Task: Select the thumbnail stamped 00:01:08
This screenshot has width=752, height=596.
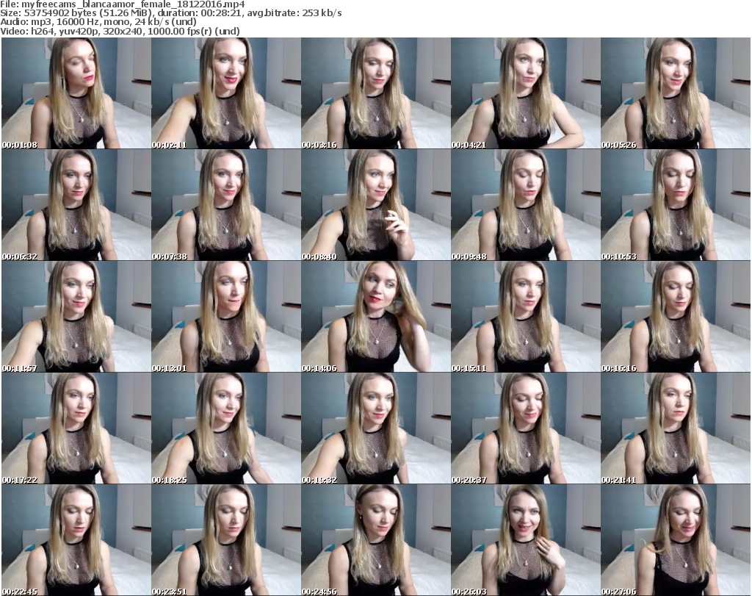Action: pyautogui.click(x=76, y=93)
